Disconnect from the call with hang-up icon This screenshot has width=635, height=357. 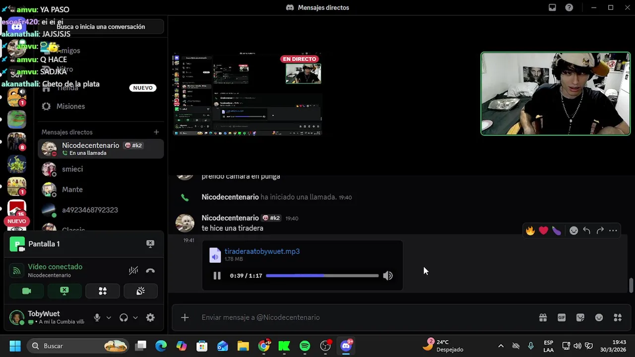pyautogui.click(x=150, y=271)
